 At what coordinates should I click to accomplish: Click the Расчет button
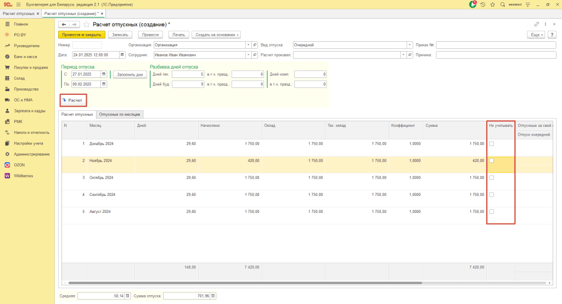click(72, 100)
